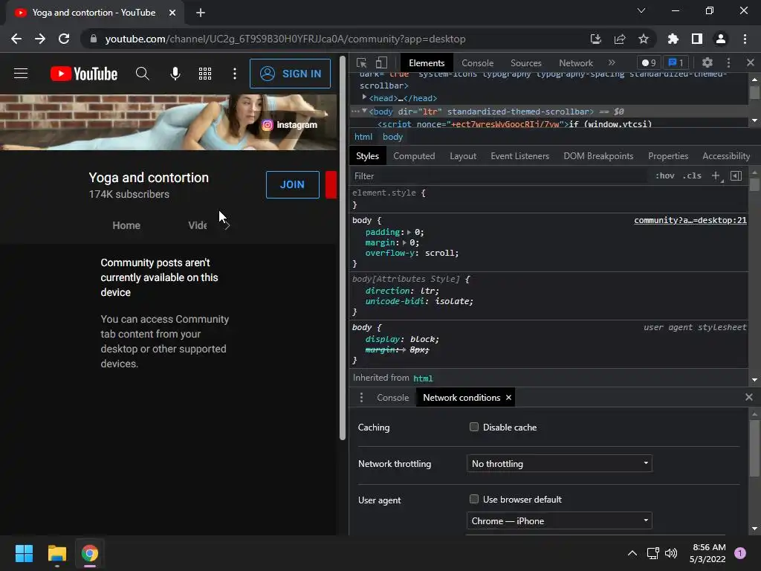Expand padding shorthand property triangle
The width and height of the screenshot is (761, 571).
tap(409, 232)
